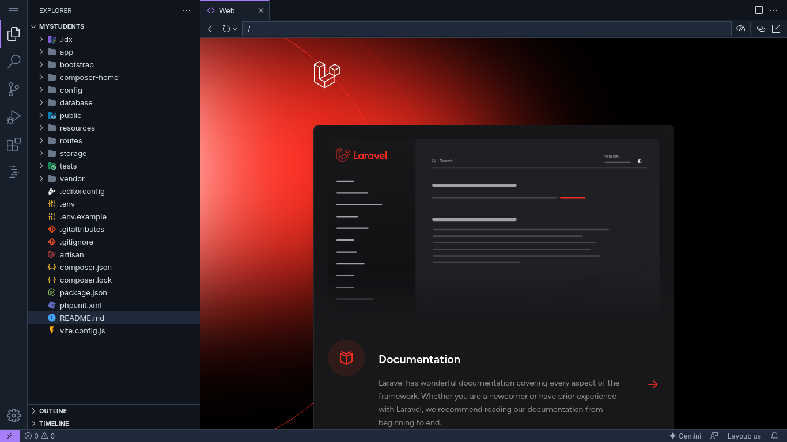Open vite.config.js file
Image resolution: width=787 pixels, height=442 pixels.
[x=114, y=330]
